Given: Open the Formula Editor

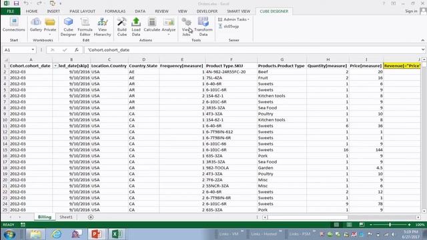Looking at the screenshot, I should pos(85,27).
